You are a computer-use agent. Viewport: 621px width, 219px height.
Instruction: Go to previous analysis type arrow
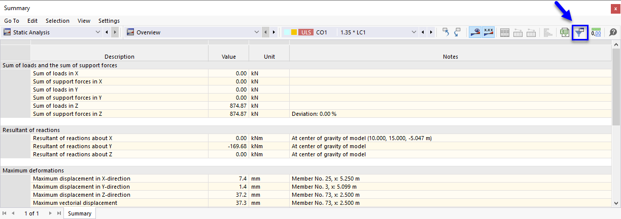pyautogui.click(x=107, y=32)
